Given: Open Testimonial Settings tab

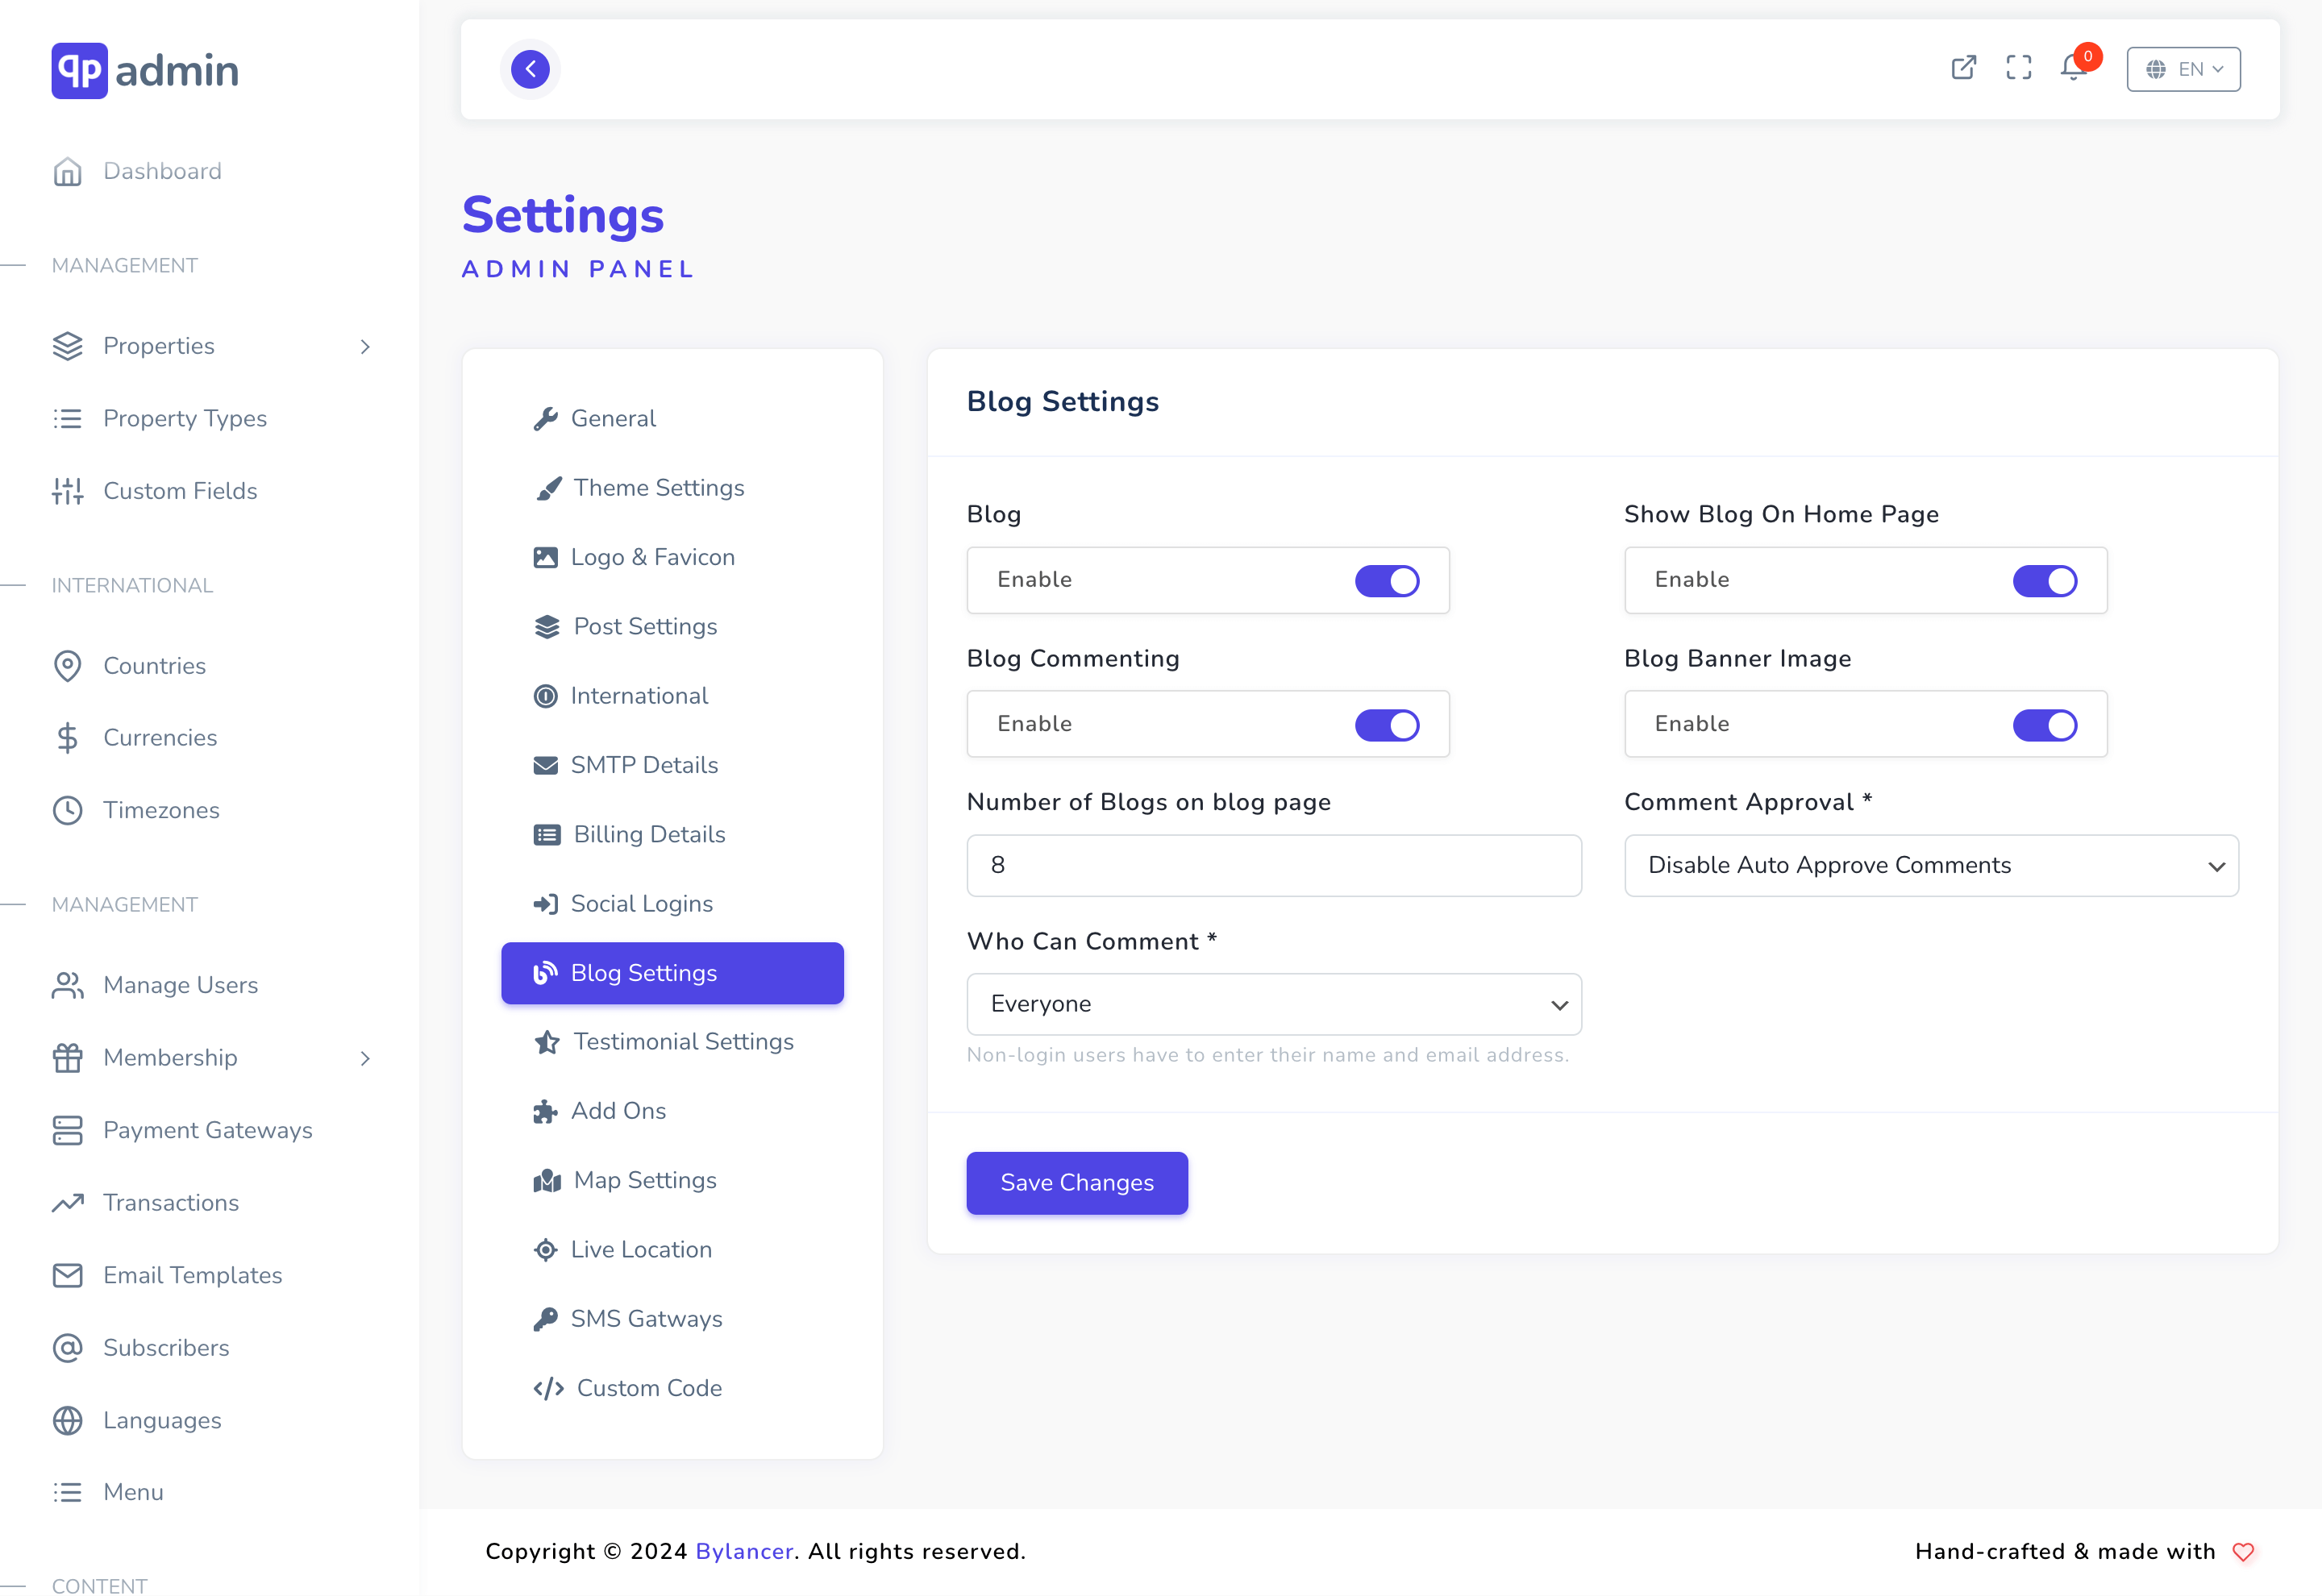Looking at the screenshot, I should pyautogui.click(x=672, y=1042).
